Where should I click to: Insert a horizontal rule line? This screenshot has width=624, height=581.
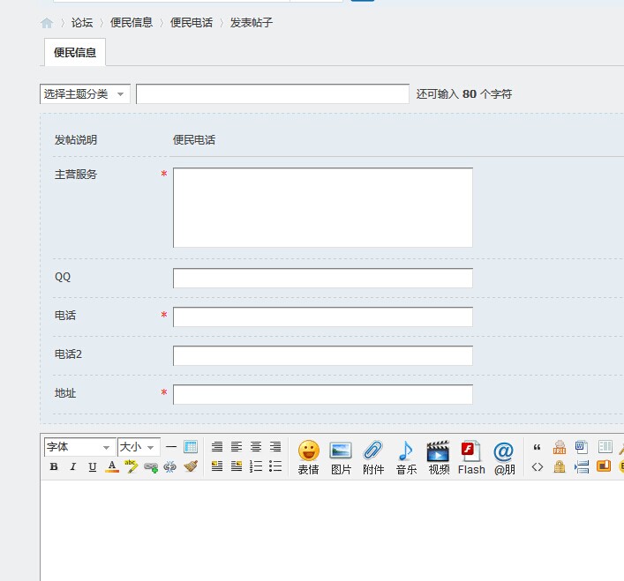[x=171, y=447]
